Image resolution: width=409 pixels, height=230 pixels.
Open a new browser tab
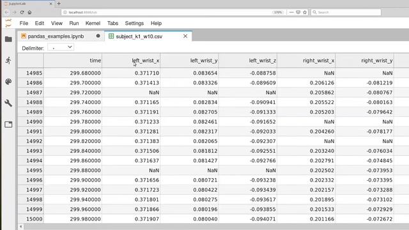point(59,4)
